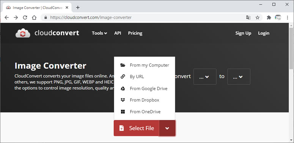Minimize the browser window
The image size is (294, 143).
(261, 5)
